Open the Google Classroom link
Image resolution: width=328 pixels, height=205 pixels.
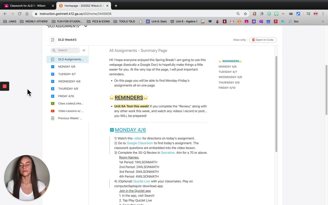click(140, 143)
